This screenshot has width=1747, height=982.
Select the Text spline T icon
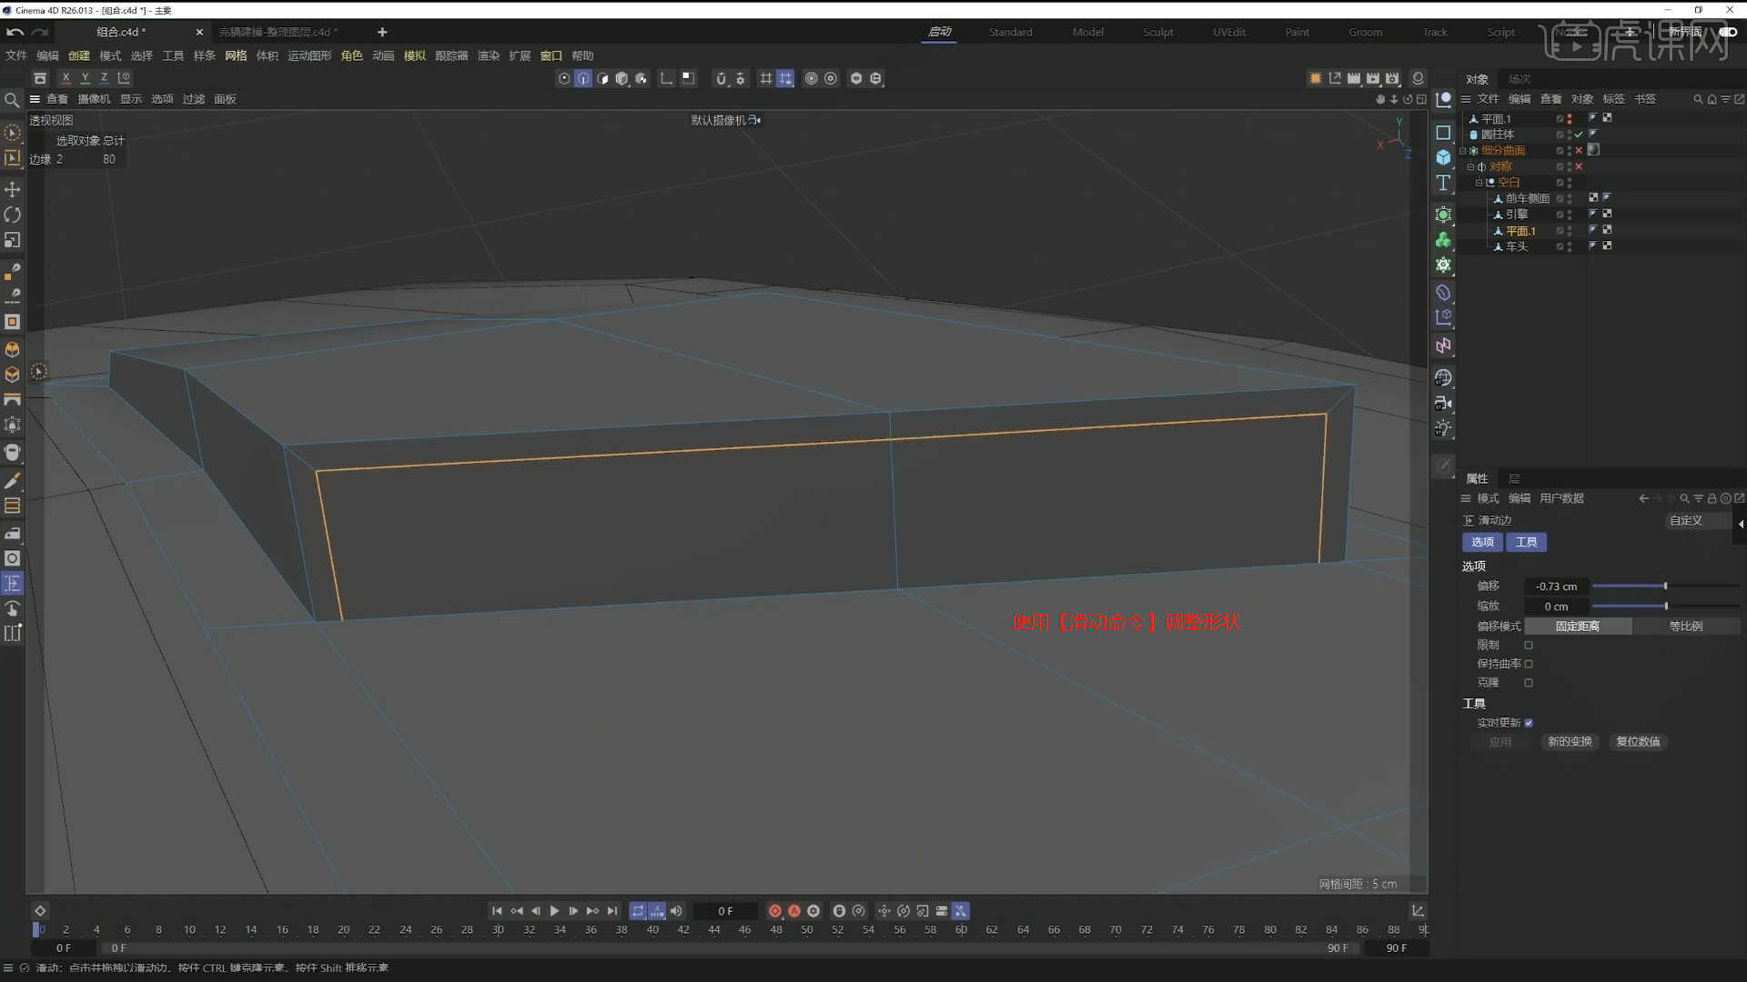click(x=1443, y=183)
